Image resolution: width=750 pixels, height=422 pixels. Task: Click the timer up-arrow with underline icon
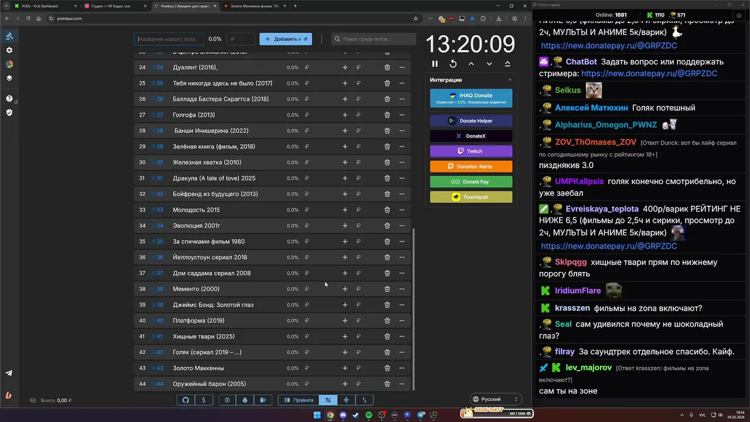tap(507, 64)
